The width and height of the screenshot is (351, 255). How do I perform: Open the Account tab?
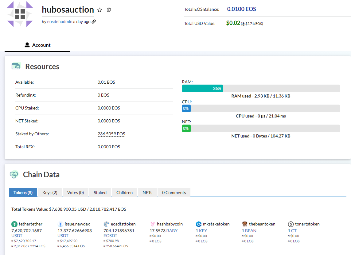coord(37,45)
